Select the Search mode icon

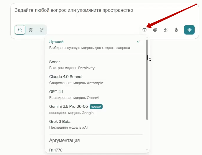(20, 30)
